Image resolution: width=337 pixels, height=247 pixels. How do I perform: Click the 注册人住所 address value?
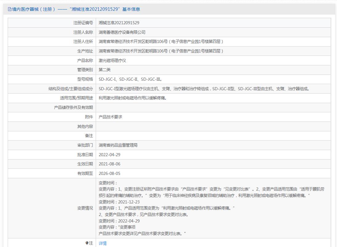tap(161, 41)
